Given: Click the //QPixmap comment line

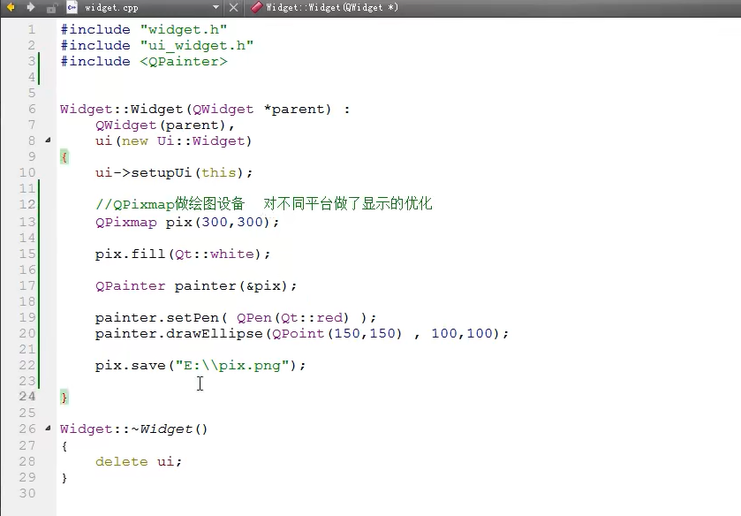Looking at the screenshot, I should pos(264,204).
